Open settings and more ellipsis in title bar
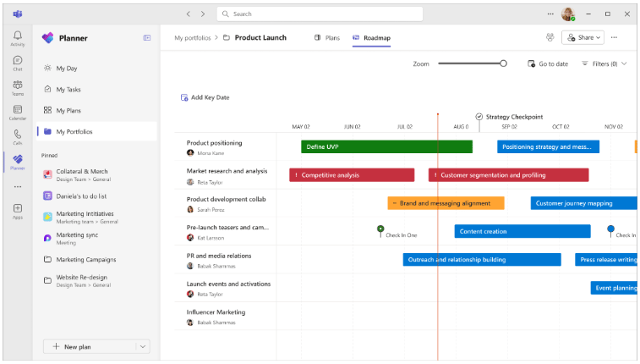This screenshot has height=364, width=640. point(550,14)
